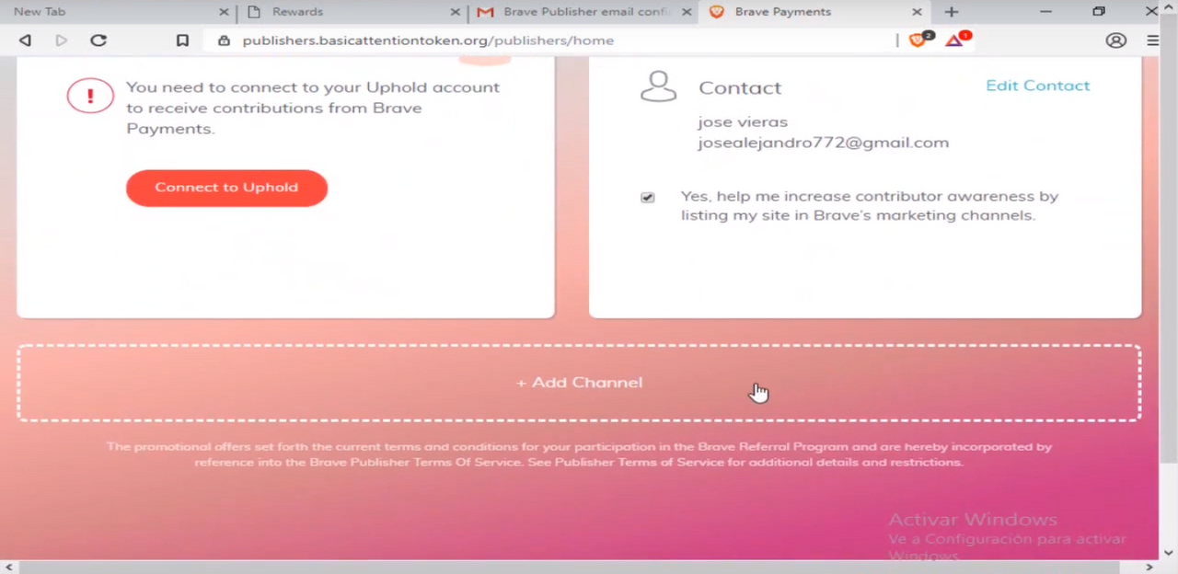Open the Brave Rewards triangle icon
Image resolution: width=1178 pixels, height=574 pixels.
pos(954,40)
